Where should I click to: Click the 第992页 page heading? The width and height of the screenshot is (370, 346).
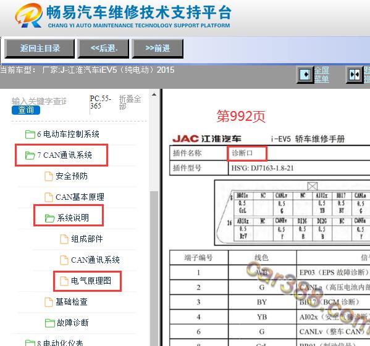(x=241, y=117)
